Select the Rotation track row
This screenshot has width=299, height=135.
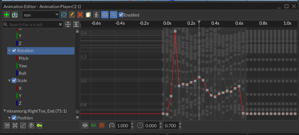coord(41,51)
